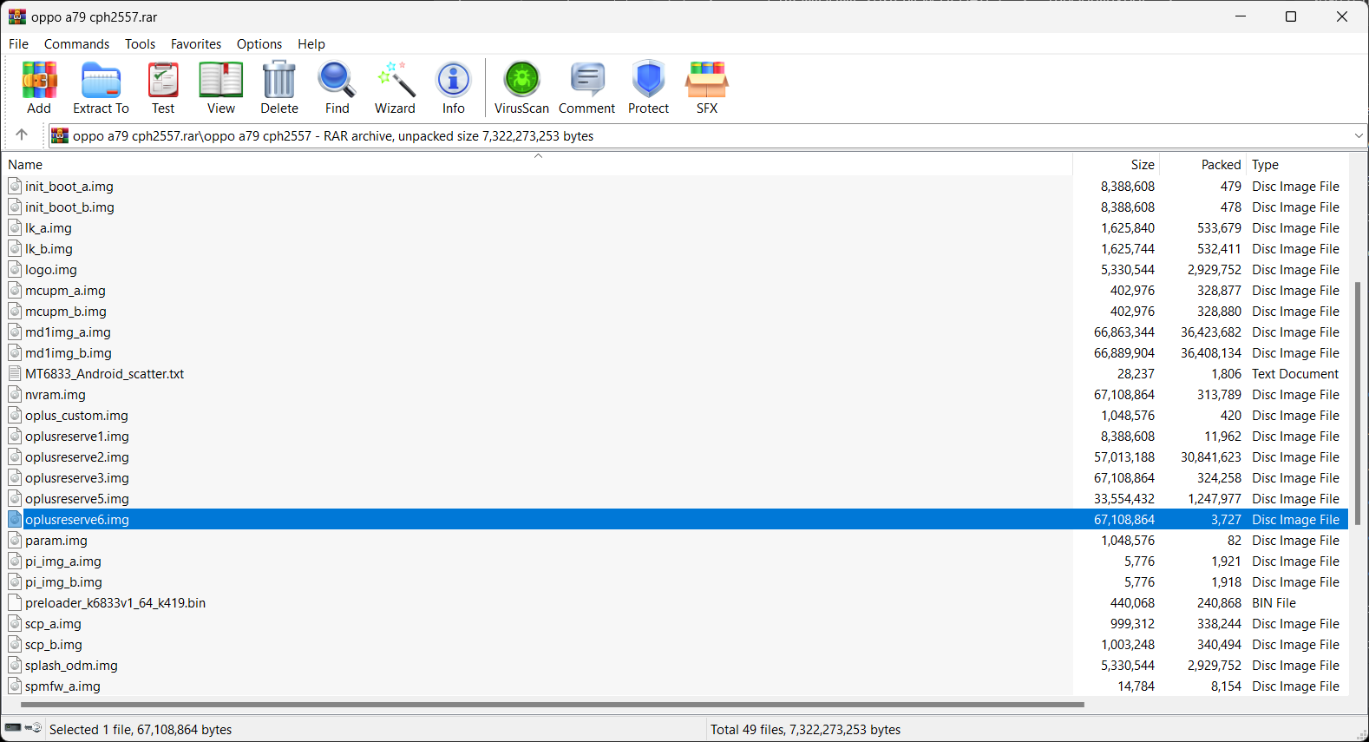Click the Add archive toolbar icon
This screenshot has height=742, width=1369.
point(39,88)
